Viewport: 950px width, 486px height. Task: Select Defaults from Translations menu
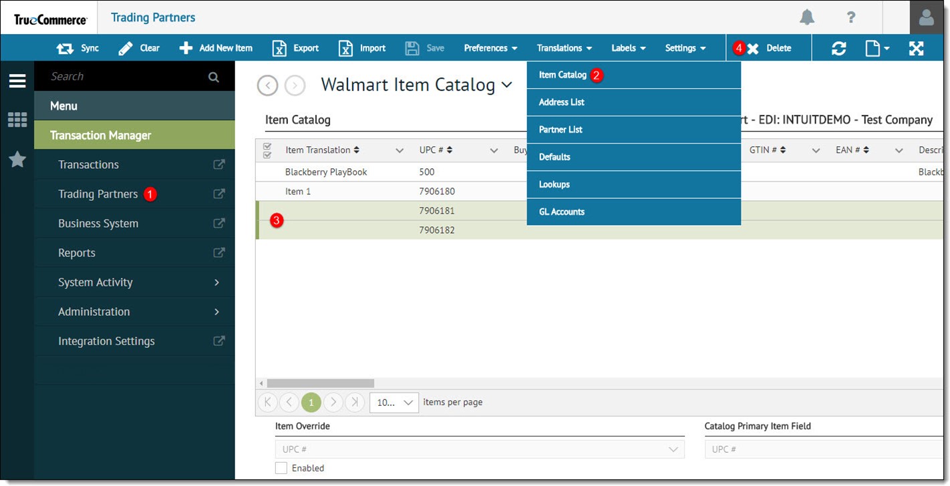point(634,157)
